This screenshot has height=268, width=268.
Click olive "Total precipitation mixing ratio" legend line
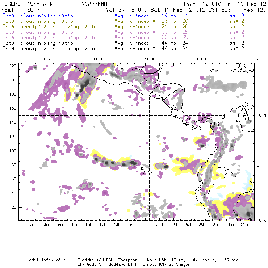click(x=50, y=27)
